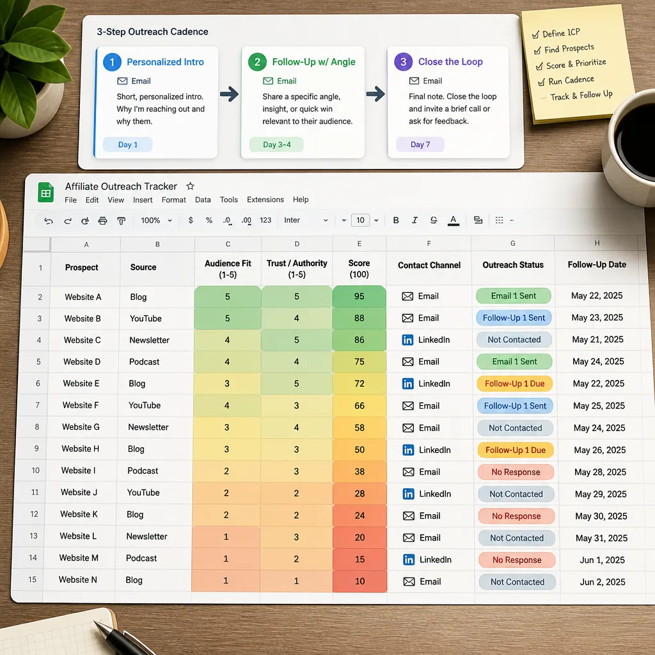Viewport: 655px width, 655px height.
Task: Open the Borders grid icon
Action: (499, 220)
